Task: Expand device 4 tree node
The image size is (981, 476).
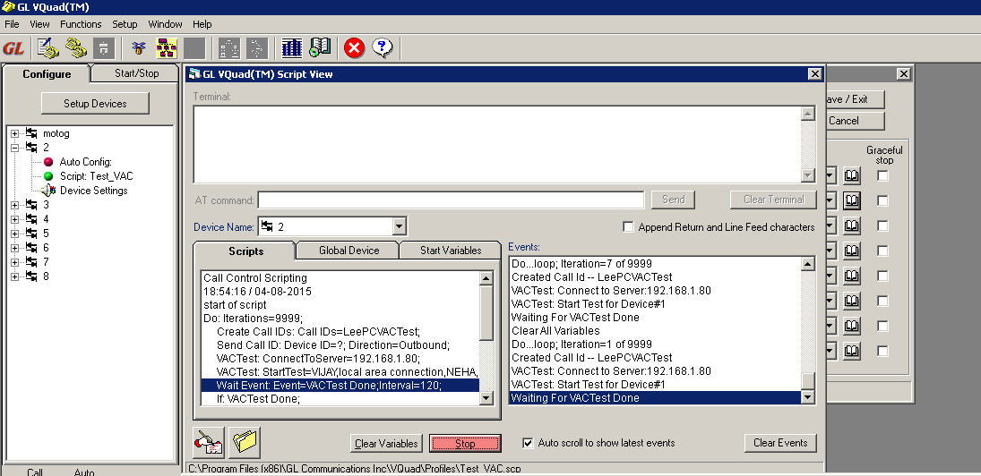Action: 15,219
